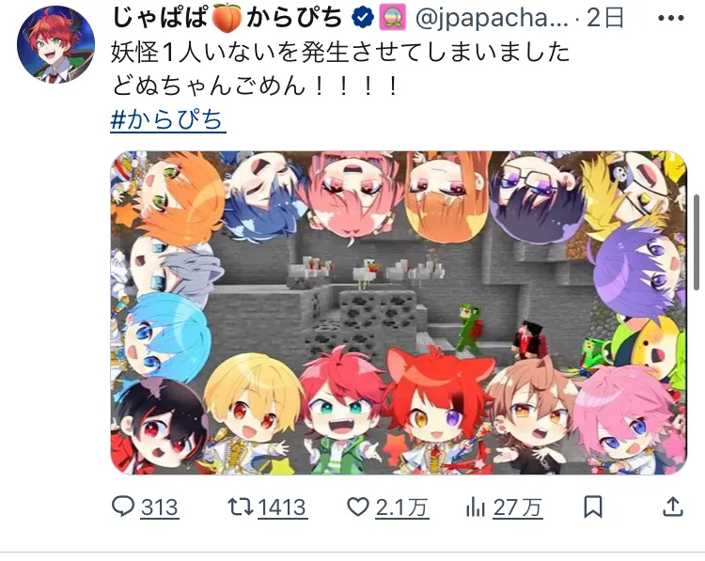Click the 1413 repost count
This screenshot has width=705, height=561.
coord(282,507)
